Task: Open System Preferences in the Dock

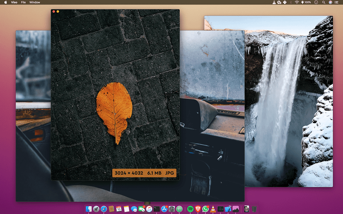Action: coord(172,209)
